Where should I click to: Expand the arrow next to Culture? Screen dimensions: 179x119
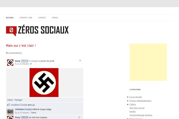128,104
